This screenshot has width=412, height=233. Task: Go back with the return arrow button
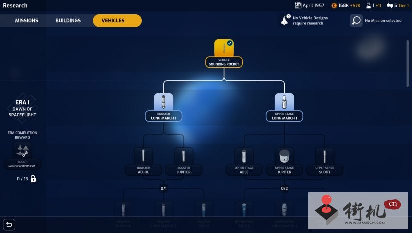9,225
